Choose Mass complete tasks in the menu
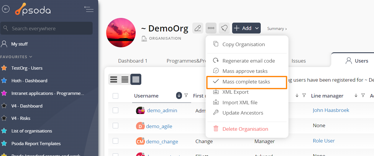The width and height of the screenshot is (374, 156). 247,82
